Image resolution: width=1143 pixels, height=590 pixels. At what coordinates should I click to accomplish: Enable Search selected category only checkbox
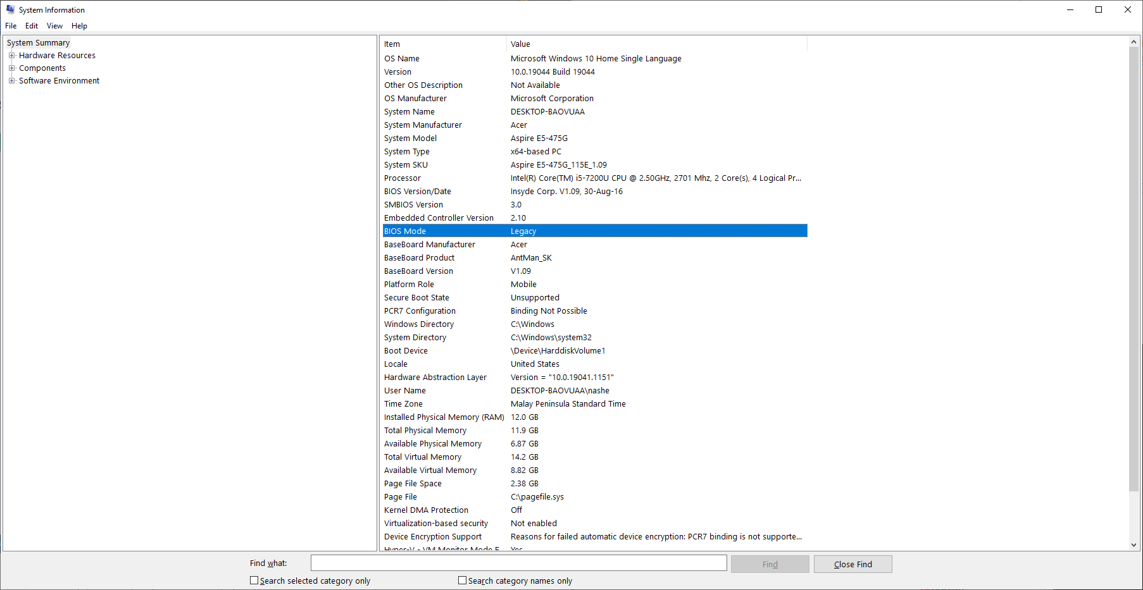(254, 581)
